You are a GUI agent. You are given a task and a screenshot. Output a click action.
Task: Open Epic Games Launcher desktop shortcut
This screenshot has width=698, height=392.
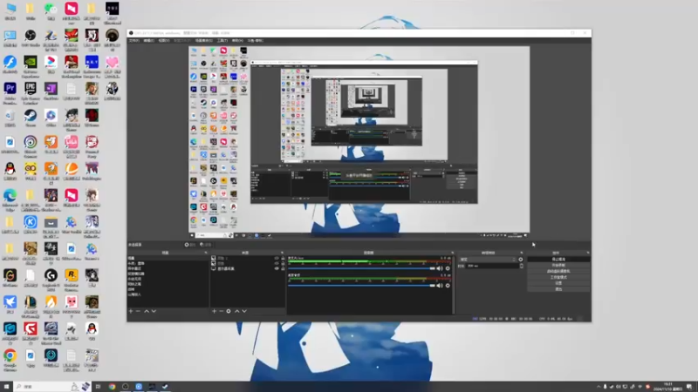(31, 91)
